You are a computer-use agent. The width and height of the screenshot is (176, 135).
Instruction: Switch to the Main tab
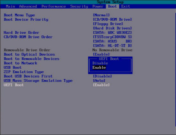coord(11,6)
